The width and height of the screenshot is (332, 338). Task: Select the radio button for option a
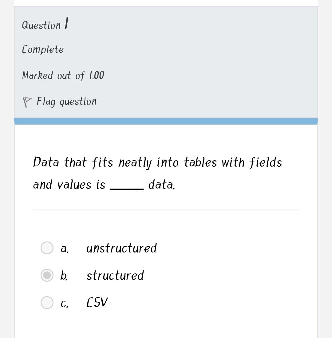47,248
